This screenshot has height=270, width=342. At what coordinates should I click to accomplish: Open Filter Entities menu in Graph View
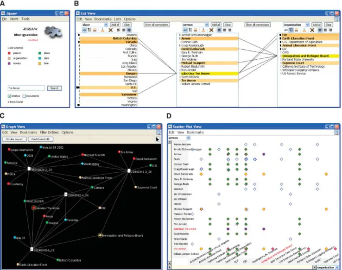49,132
